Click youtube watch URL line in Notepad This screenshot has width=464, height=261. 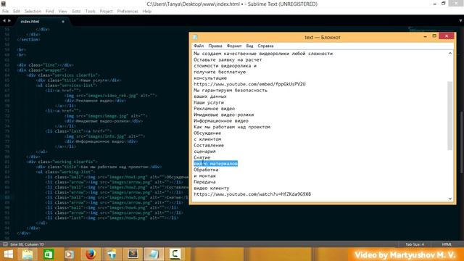pyautogui.click(x=252, y=194)
